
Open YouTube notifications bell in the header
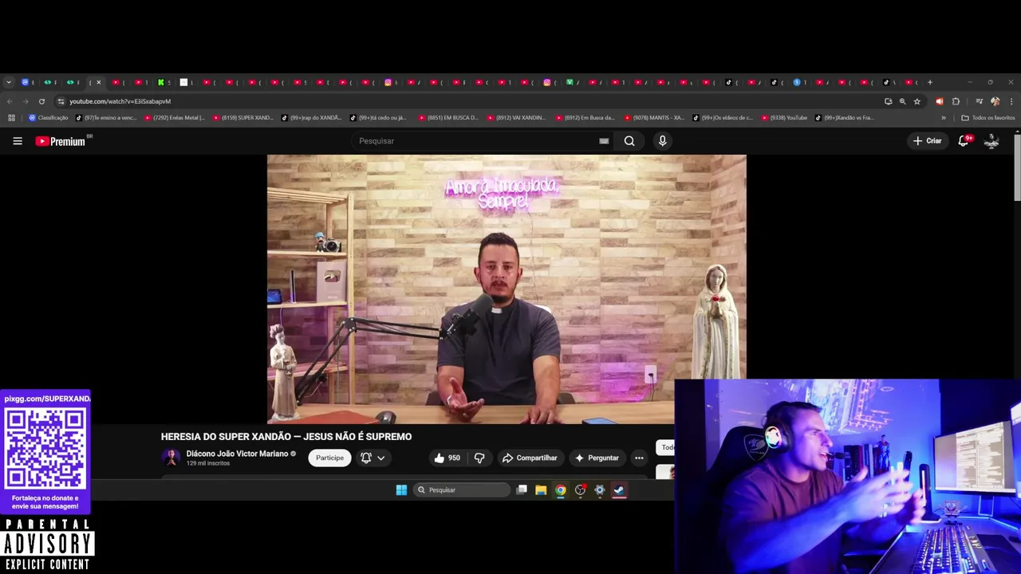[964, 141]
